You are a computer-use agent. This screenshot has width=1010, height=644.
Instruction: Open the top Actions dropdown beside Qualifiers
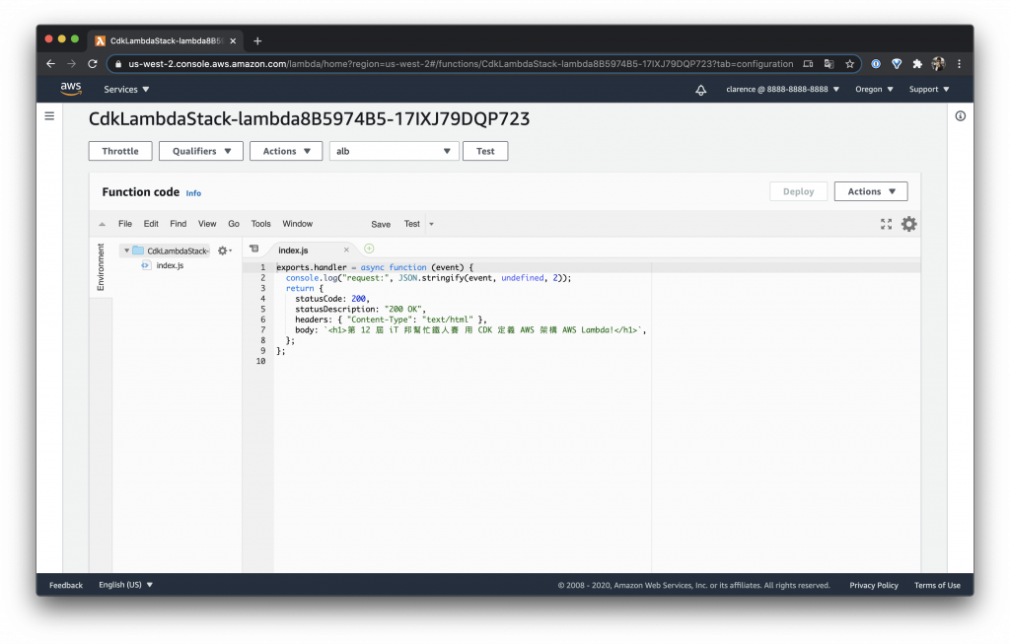click(286, 151)
